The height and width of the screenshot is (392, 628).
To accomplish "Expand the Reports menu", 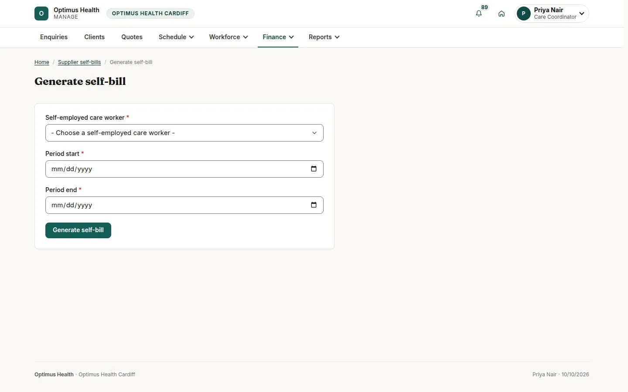I will pos(324,37).
